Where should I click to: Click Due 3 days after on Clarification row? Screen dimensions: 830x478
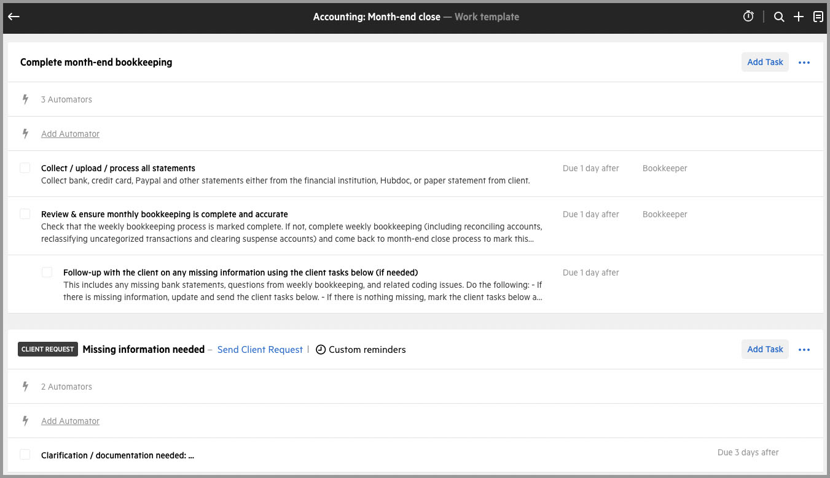point(748,452)
